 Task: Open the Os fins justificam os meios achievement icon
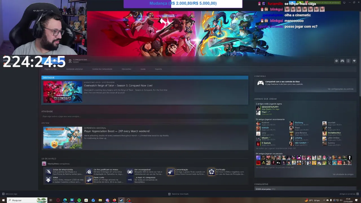click(x=89, y=172)
